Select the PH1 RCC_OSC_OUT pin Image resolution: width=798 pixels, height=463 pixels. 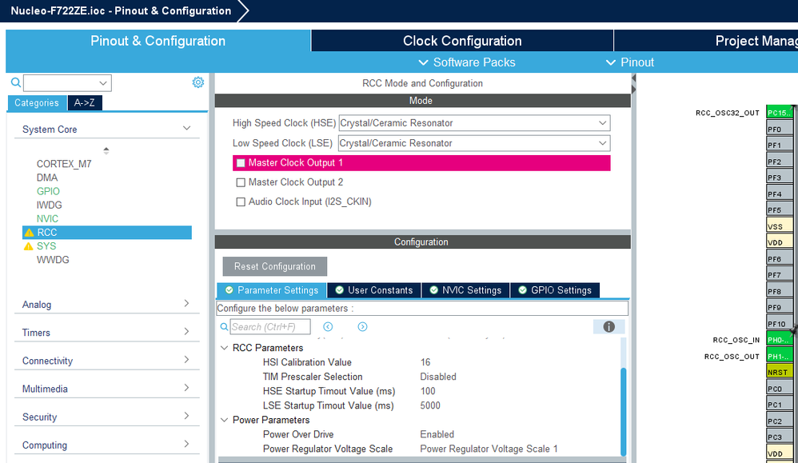click(779, 356)
